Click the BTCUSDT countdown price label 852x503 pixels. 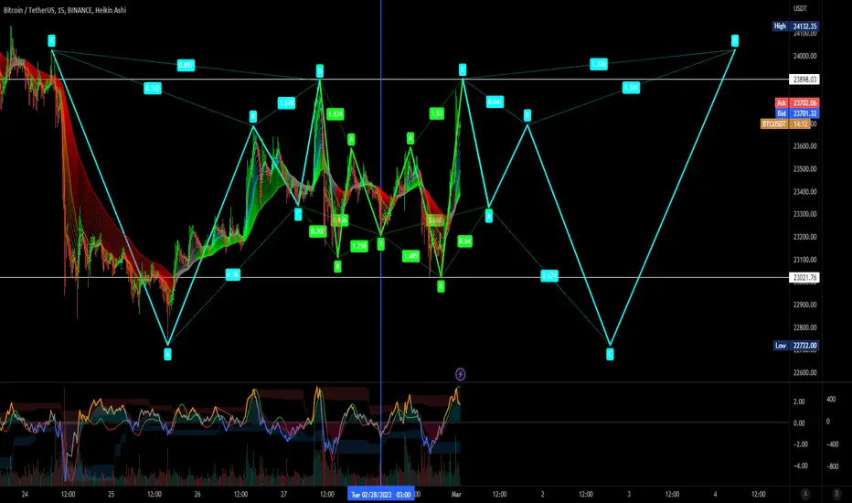tap(785, 124)
